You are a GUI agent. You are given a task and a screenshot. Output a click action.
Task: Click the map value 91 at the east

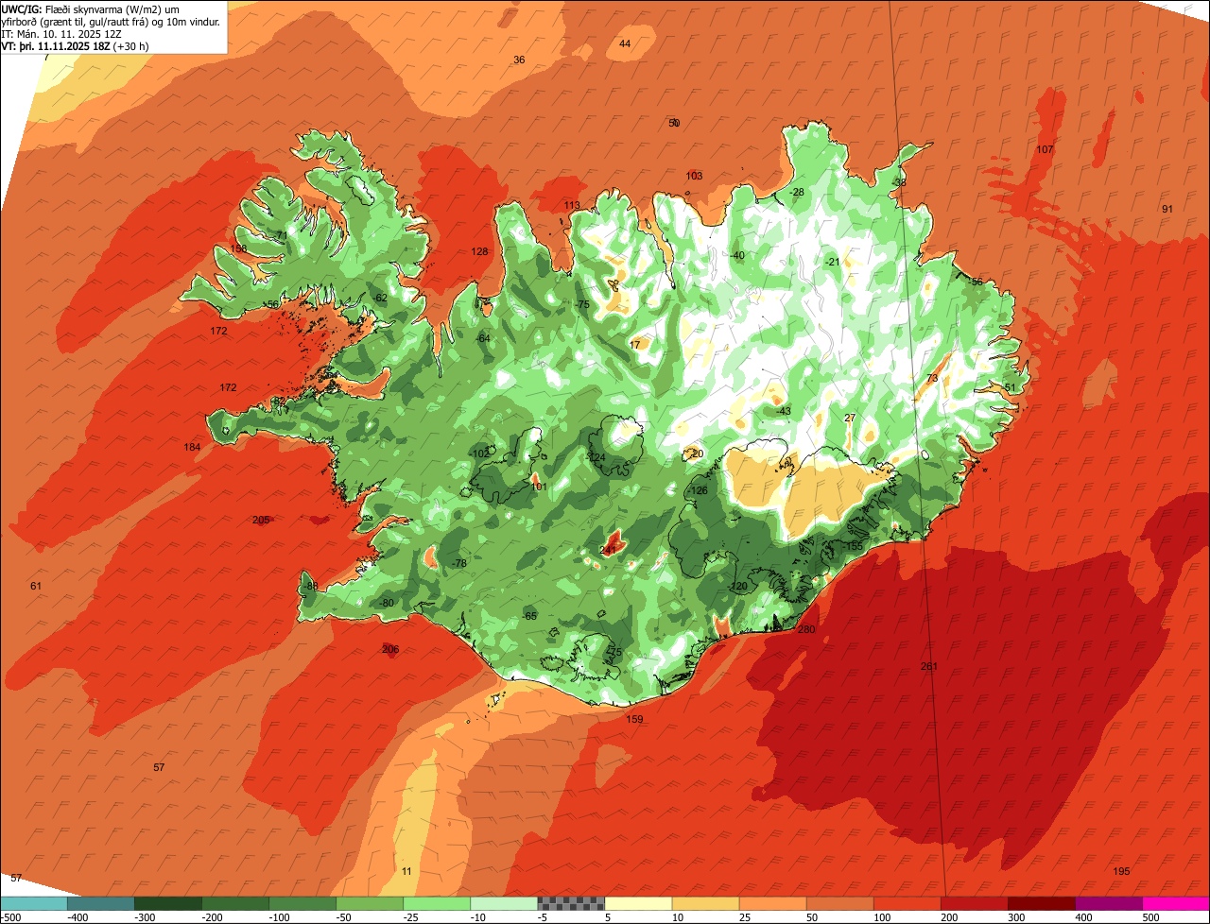[1167, 209]
